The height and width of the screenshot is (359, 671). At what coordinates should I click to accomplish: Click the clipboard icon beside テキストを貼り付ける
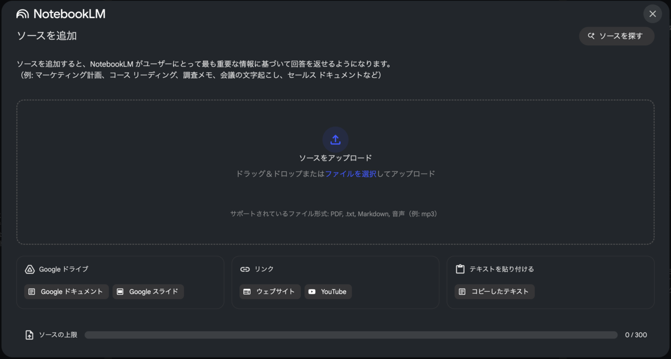click(x=460, y=269)
